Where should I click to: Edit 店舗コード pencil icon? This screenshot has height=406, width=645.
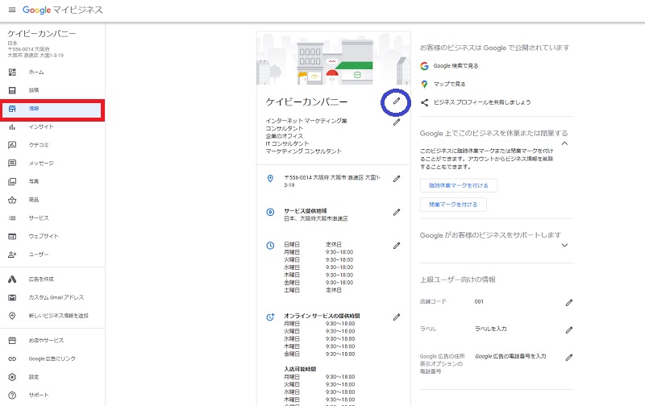pos(569,303)
